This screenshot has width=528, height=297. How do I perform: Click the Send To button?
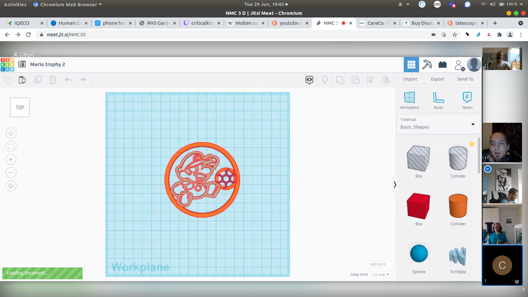[465, 79]
